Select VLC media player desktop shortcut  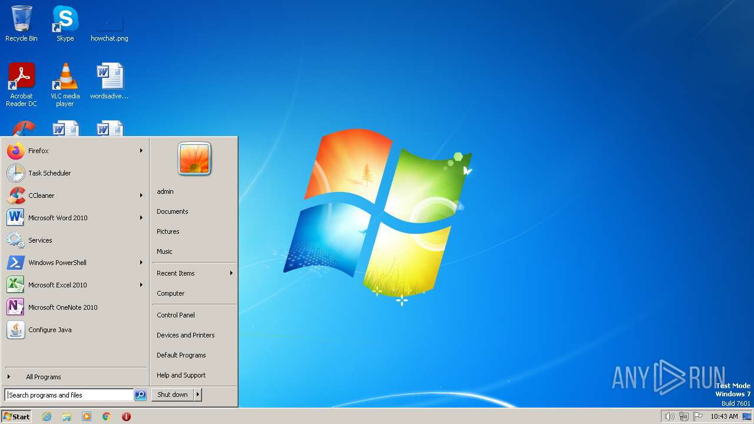click(65, 85)
